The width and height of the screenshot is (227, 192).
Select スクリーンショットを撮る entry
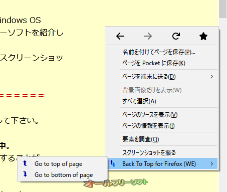(x=162, y=153)
